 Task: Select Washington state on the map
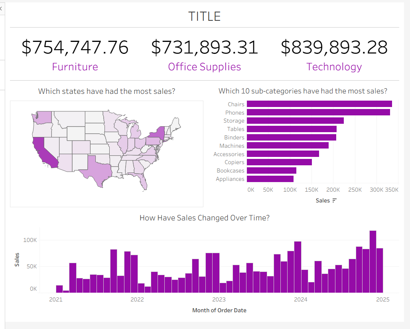(x=43, y=117)
